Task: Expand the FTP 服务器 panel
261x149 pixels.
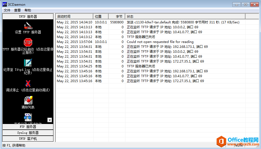Action: [x=28, y=127]
